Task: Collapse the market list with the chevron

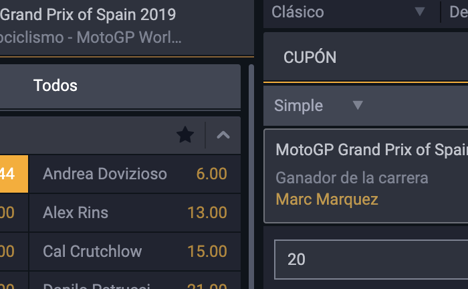Action: pyautogui.click(x=223, y=135)
